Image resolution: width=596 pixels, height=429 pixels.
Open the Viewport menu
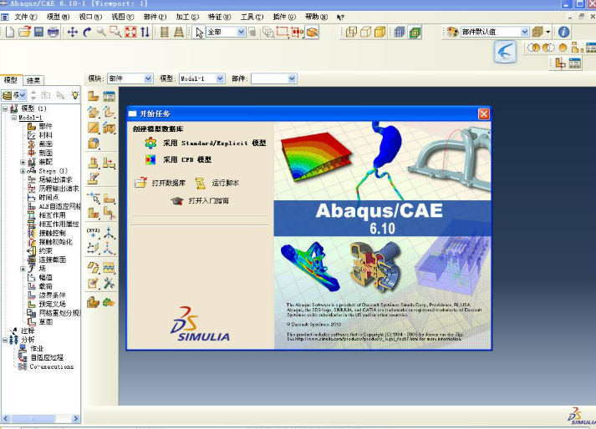pyautogui.click(x=90, y=17)
